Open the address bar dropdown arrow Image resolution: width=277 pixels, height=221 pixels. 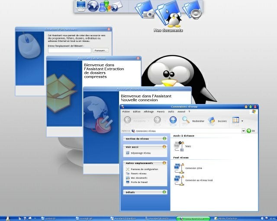pyautogui.click(x=243, y=131)
